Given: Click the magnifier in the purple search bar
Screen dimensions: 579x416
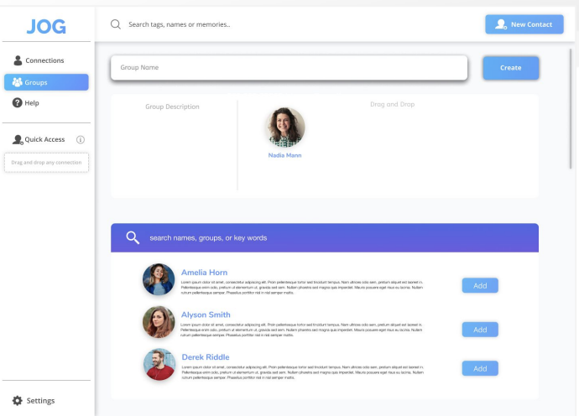Looking at the screenshot, I should (132, 237).
